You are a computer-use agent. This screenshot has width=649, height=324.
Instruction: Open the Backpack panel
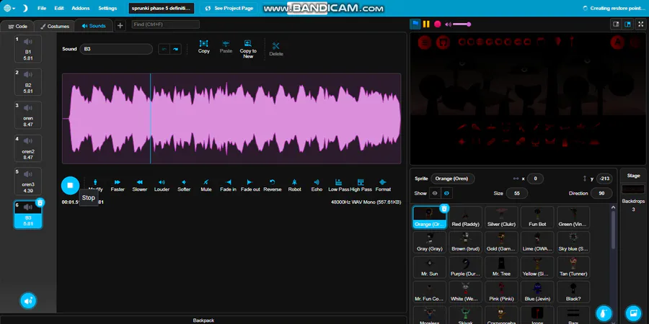[203, 320]
